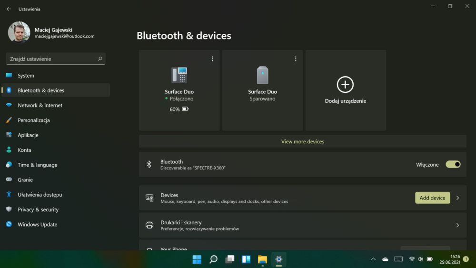The width and height of the screenshot is (476, 268).
Task: Open clock and date 15:16
Action: pos(450,259)
